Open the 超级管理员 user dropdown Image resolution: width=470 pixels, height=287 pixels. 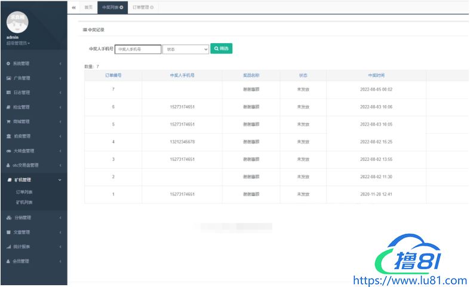click(x=18, y=43)
